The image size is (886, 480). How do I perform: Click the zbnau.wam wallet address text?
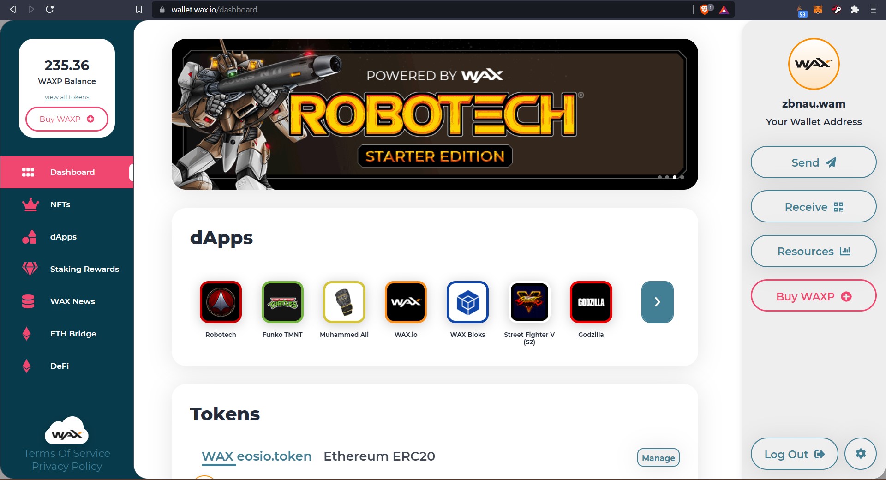click(814, 104)
